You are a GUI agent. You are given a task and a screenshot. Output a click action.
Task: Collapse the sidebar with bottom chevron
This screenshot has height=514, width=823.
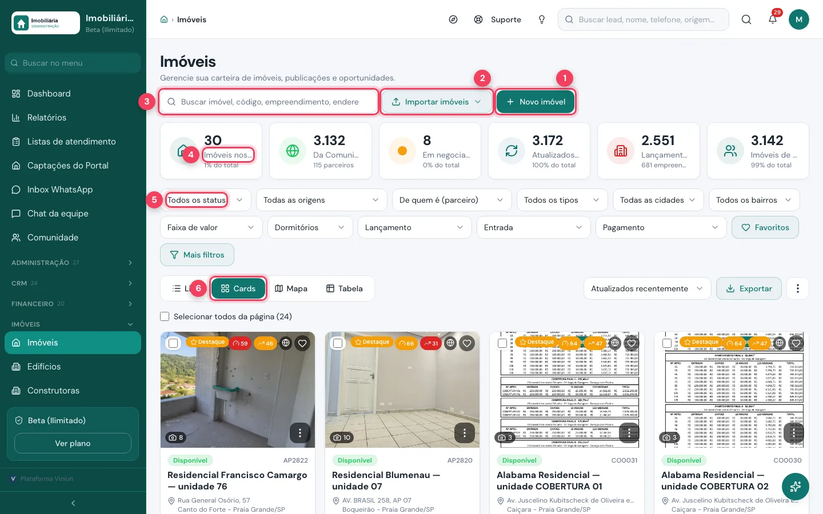point(73,503)
